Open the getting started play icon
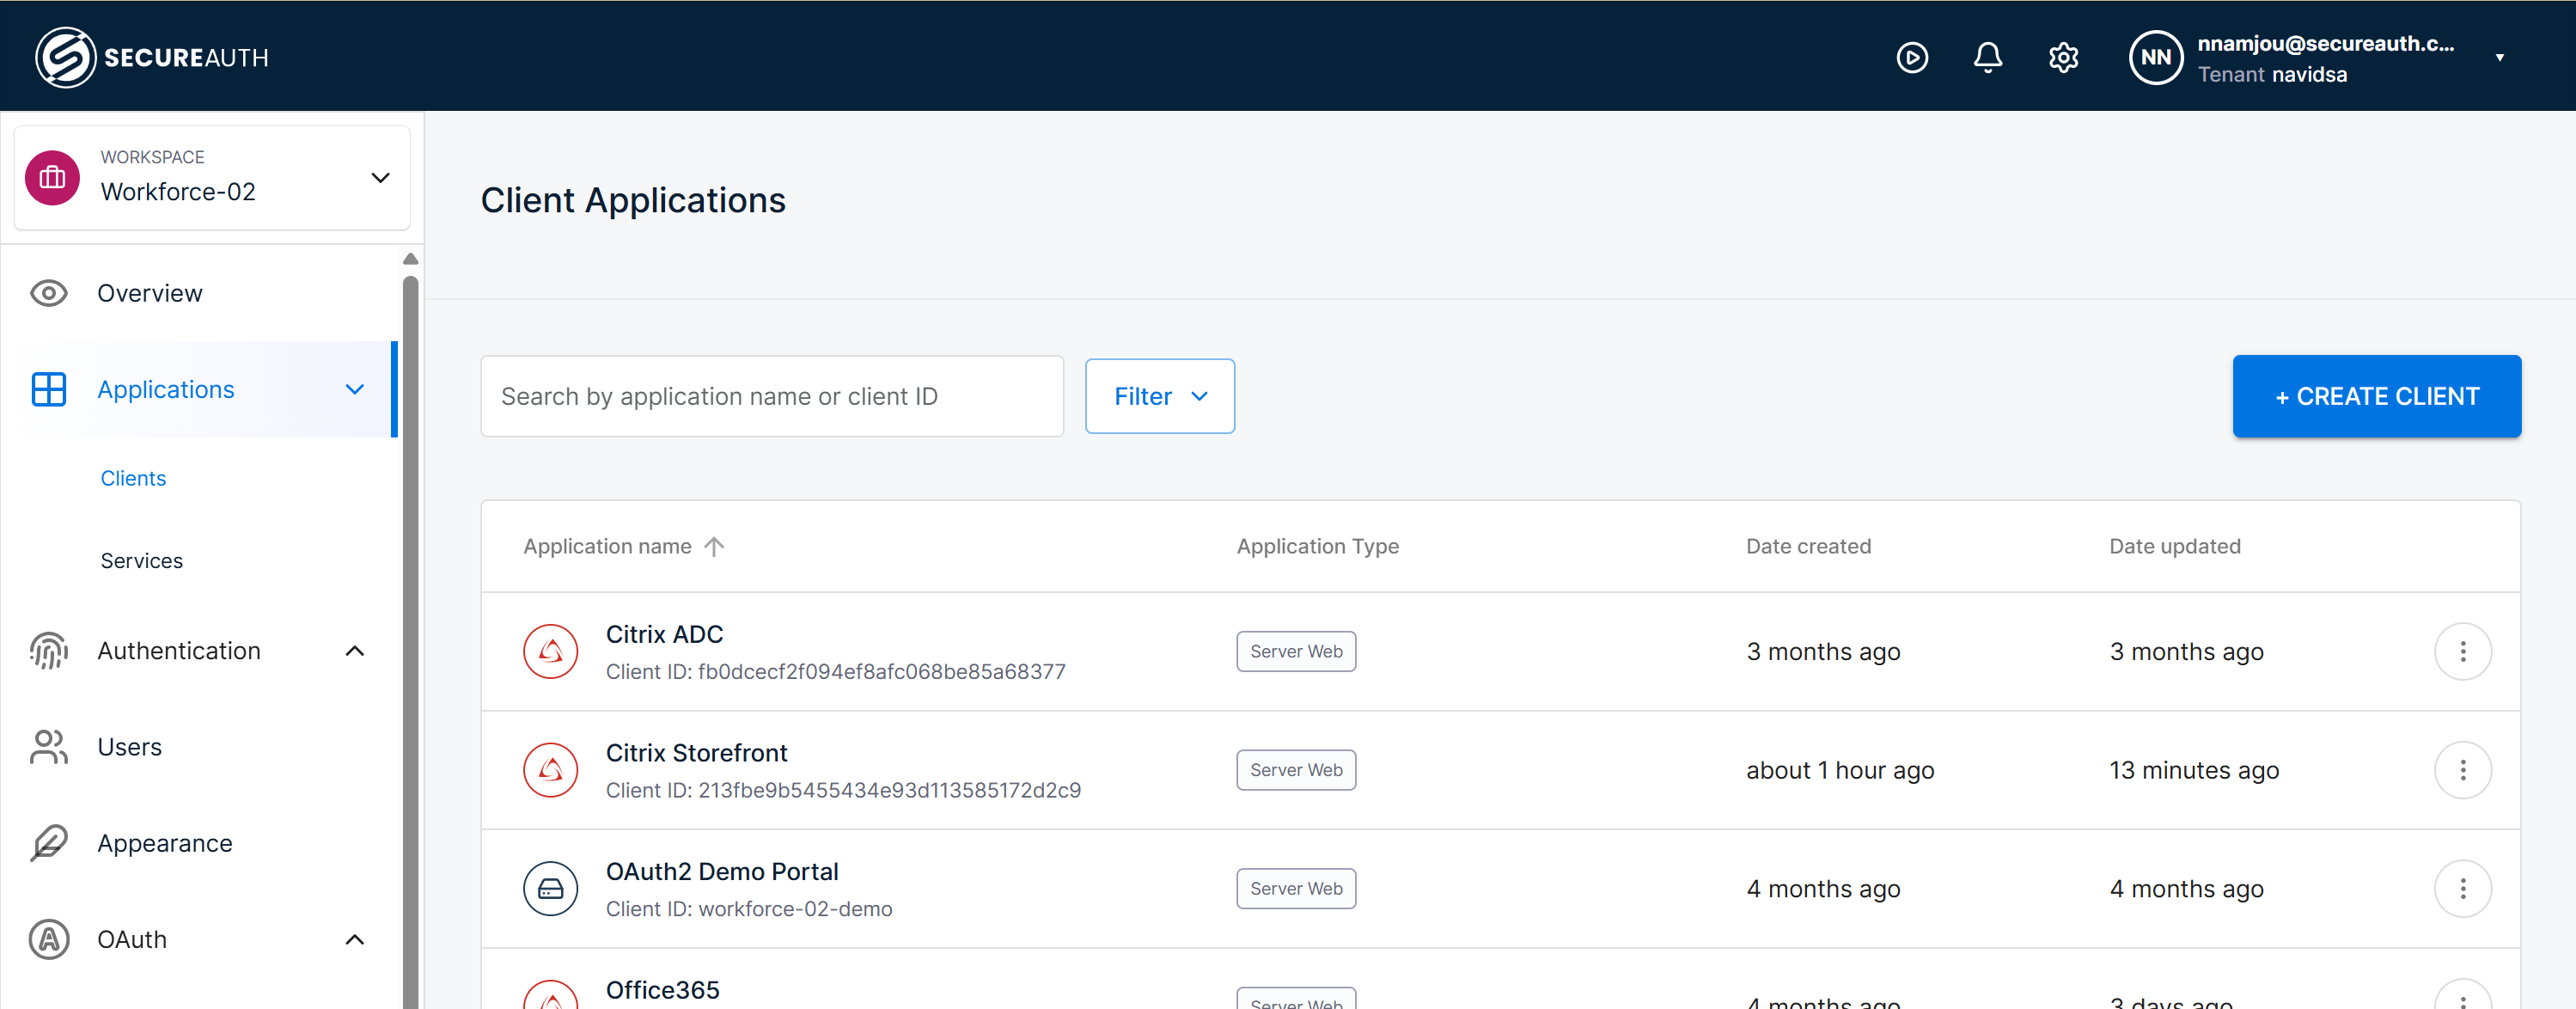The height and width of the screenshot is (1009, 2576). [x=1912, y=57]
